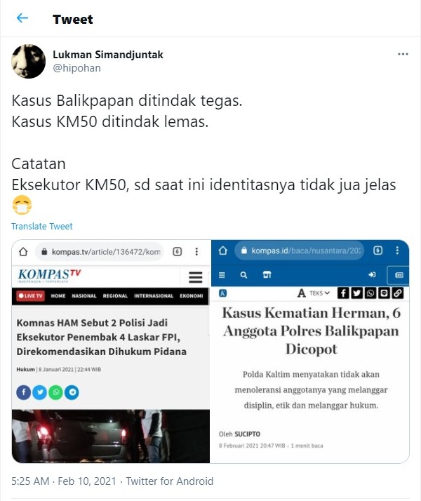Click the copy link icon on kompas.id
The image size is (421, 501).
[398, 293]
